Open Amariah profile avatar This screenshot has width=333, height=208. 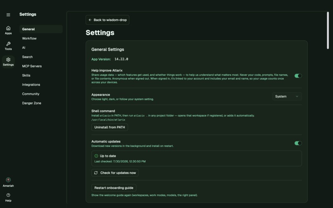tap(8, 180)
